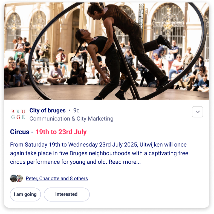Image resolution: width=214 pixels, height=214 pixels.
Task: Click the first attendee avatar picture
Action: tap(14, 178)
